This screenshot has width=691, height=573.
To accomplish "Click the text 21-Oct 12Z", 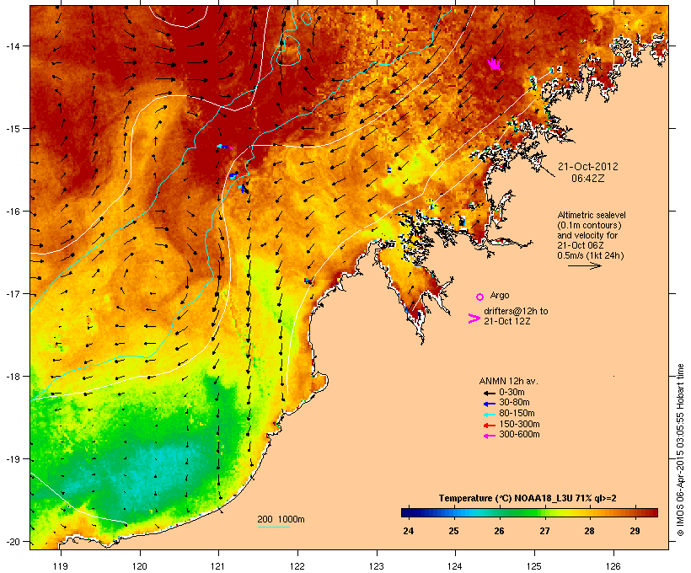I will pos(506,321).
